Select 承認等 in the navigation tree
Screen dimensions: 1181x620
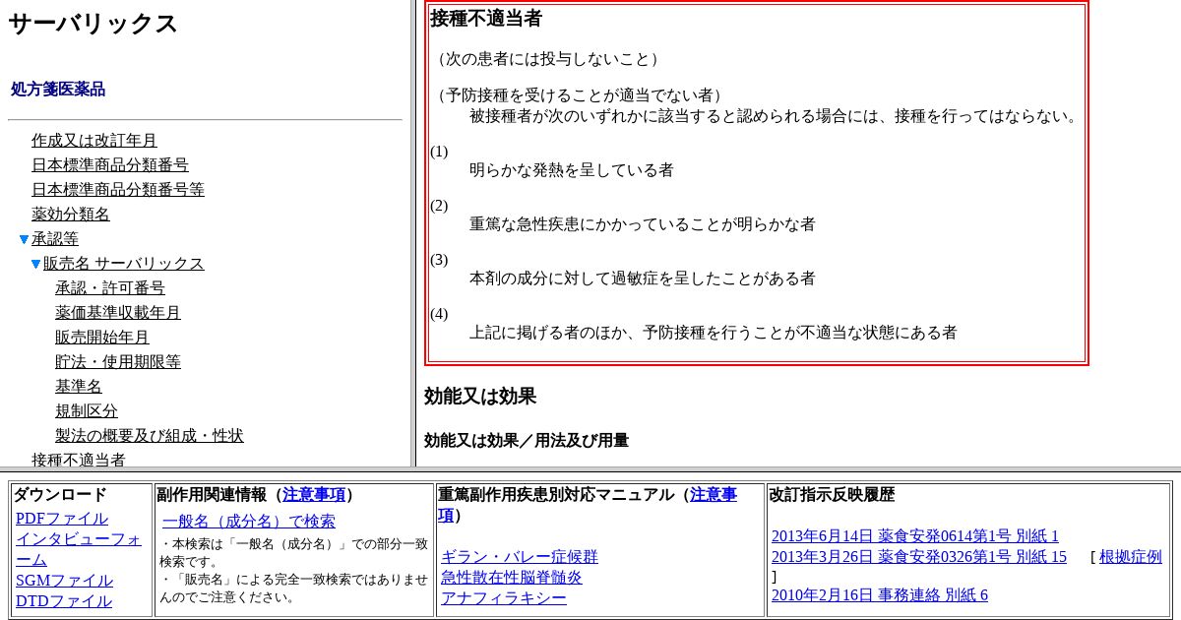point(55,239)
